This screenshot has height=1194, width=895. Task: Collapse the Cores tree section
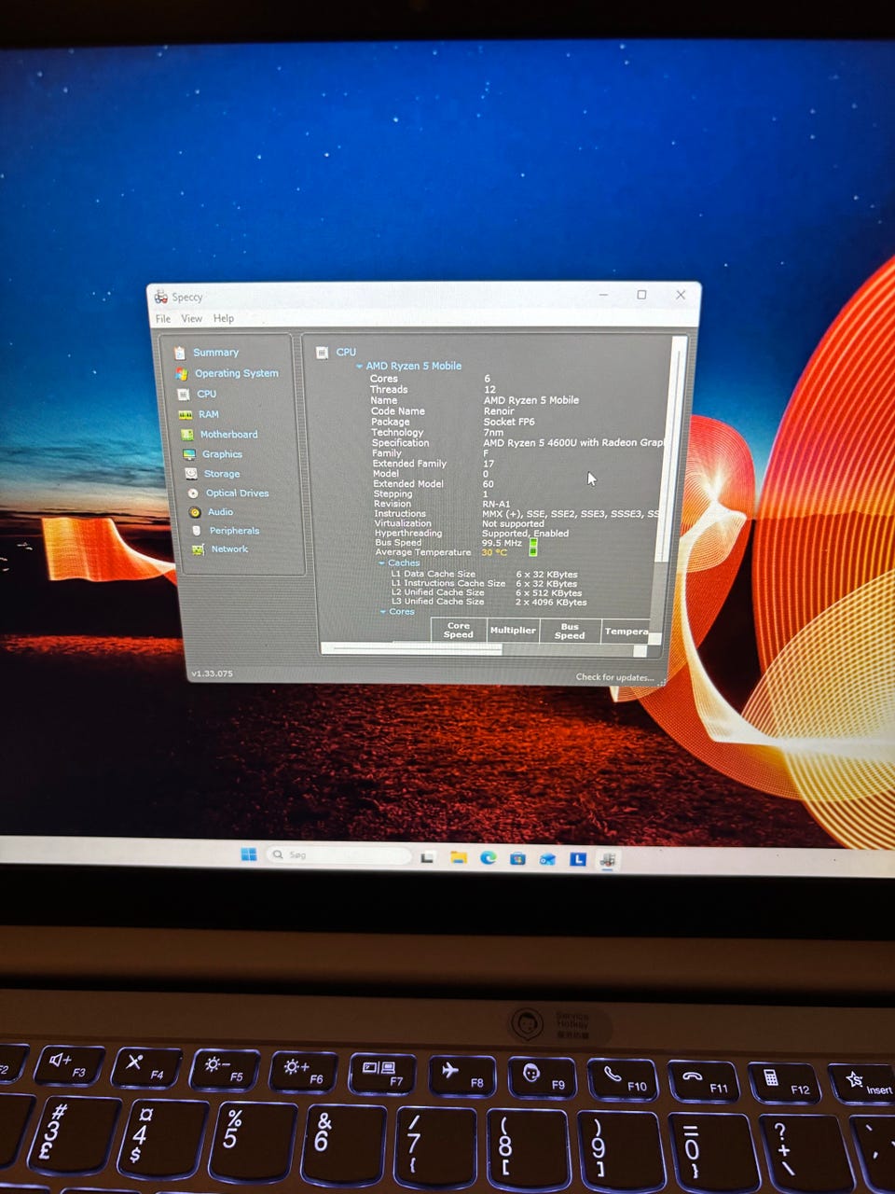[x=383, y=612]
